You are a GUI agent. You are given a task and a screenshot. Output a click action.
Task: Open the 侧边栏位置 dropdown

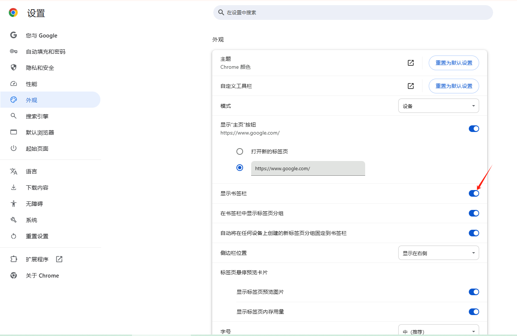coord(439,253)
